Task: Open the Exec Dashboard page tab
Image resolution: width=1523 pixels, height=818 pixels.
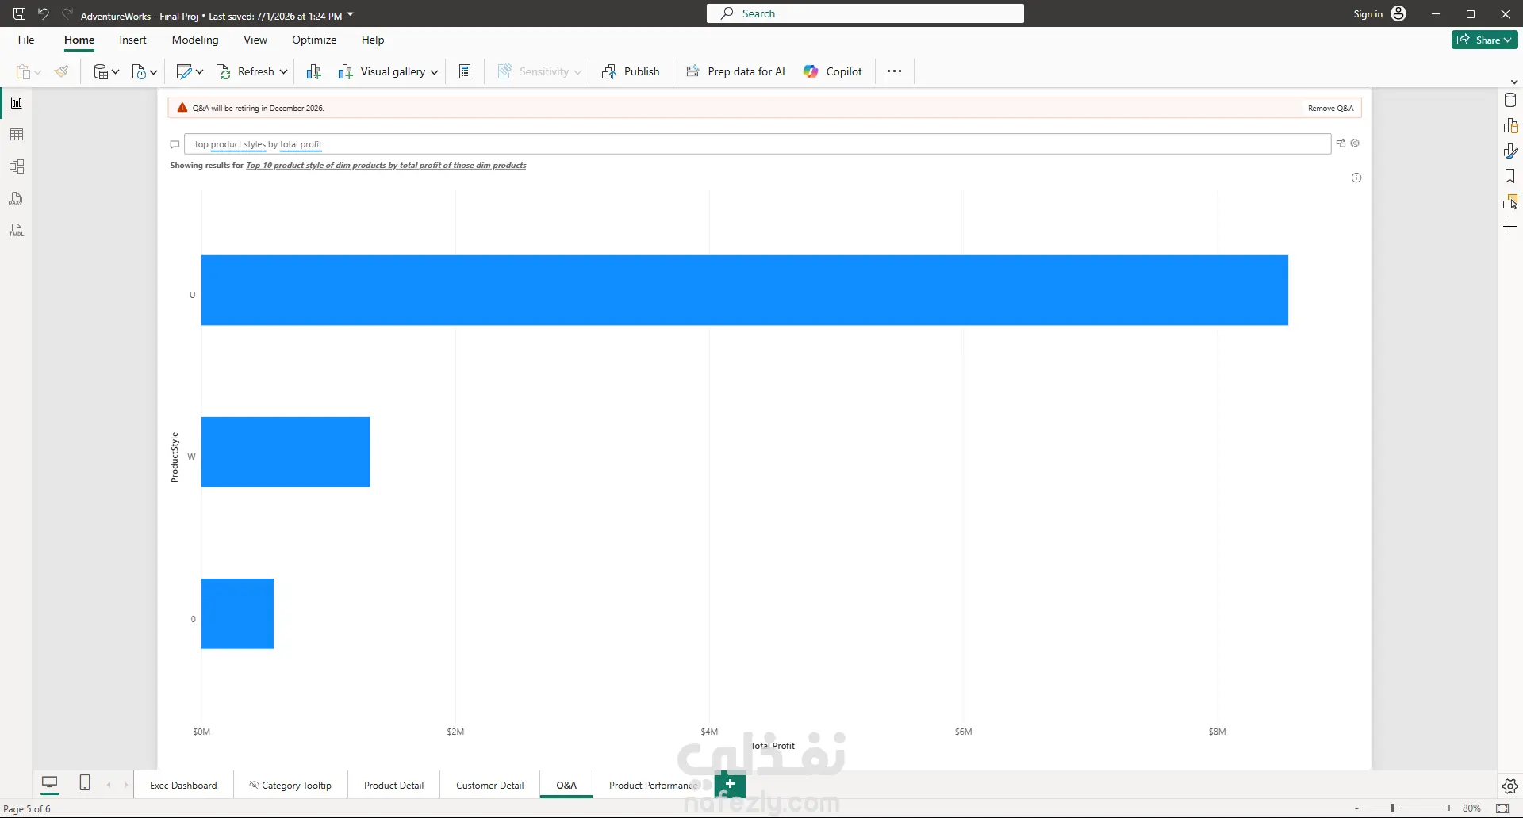Action: [183, 786]
